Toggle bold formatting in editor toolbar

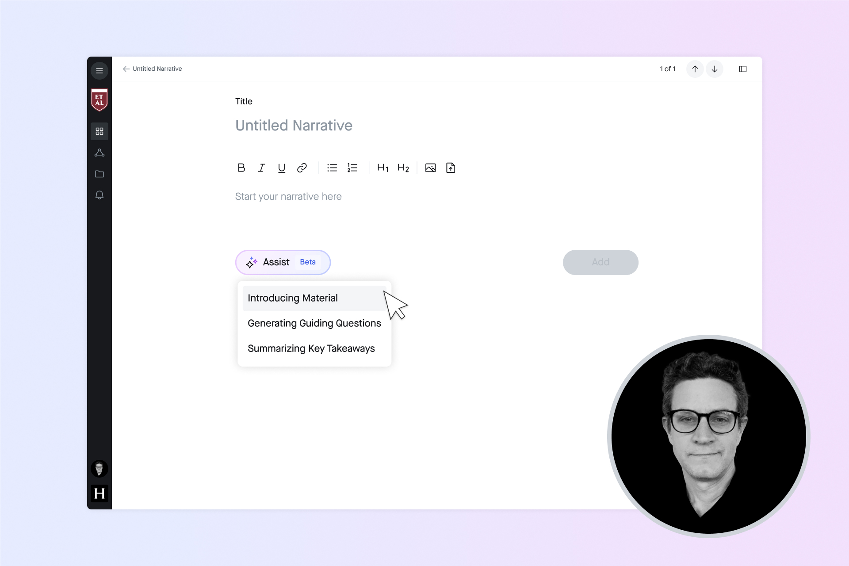(241, 168)
